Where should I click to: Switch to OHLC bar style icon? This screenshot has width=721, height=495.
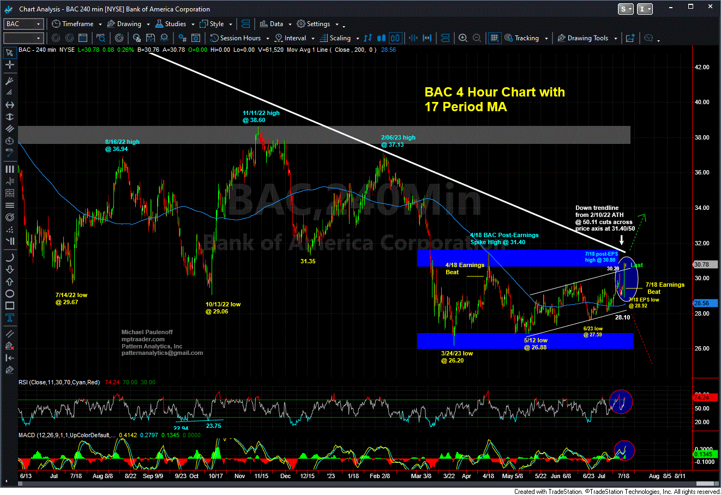click(x=368, y=38)
